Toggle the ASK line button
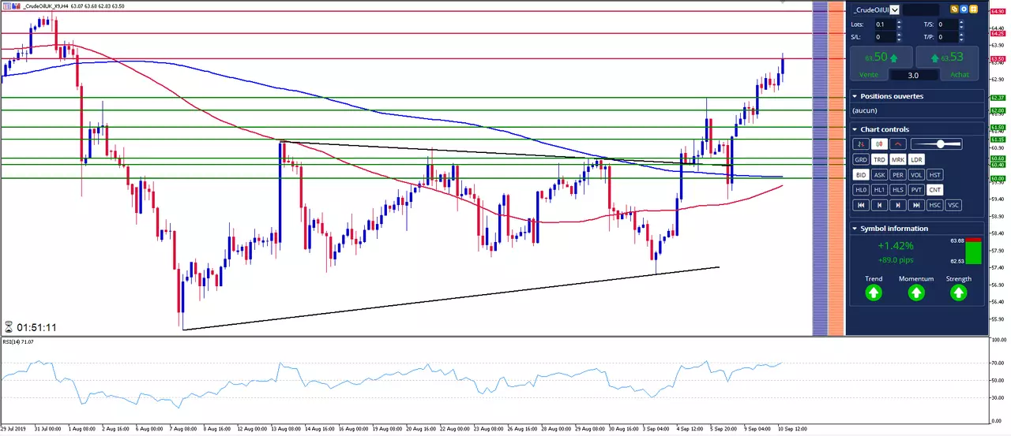Image resolution: width=1011 pixels, height=436 pixels. 879,175
